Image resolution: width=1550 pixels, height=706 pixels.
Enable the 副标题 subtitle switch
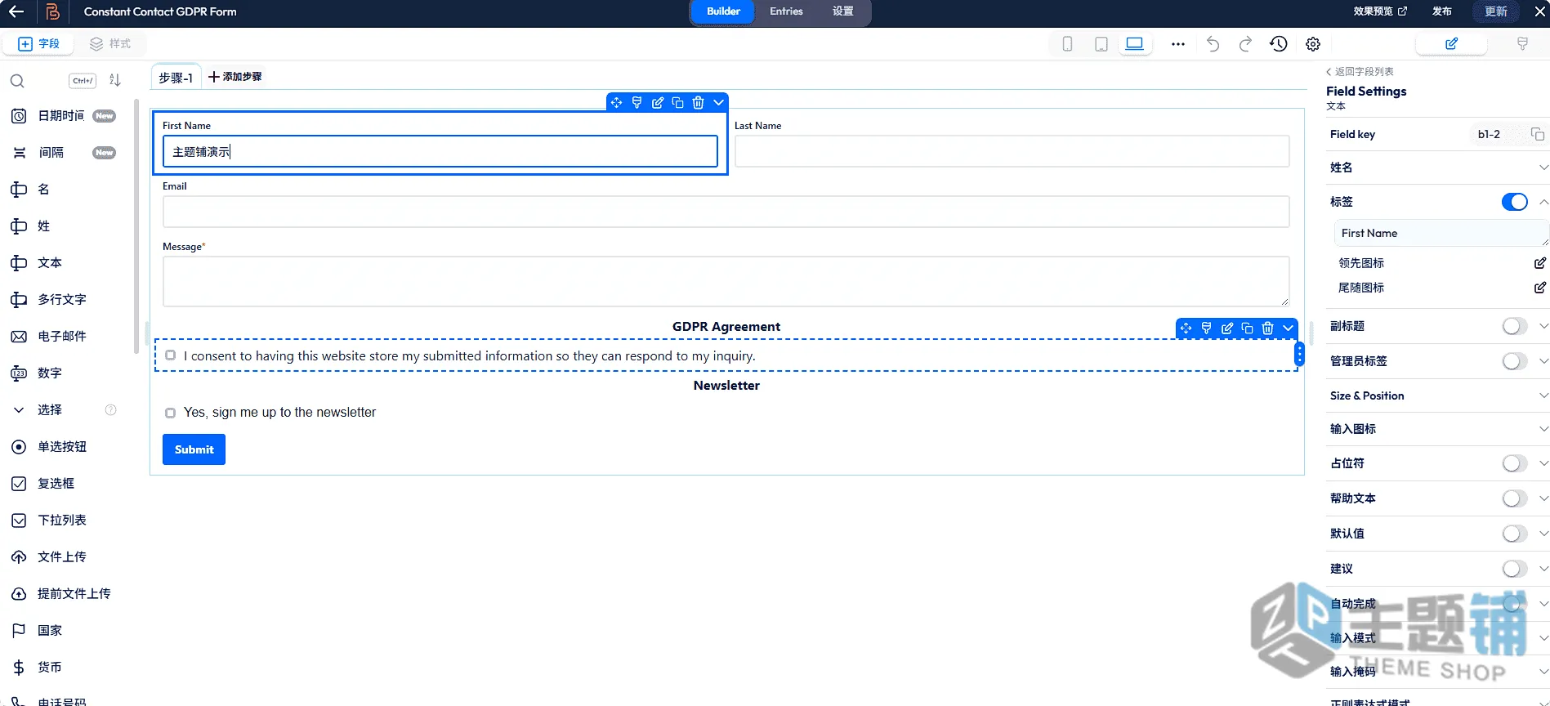(x=1514, y=326)
